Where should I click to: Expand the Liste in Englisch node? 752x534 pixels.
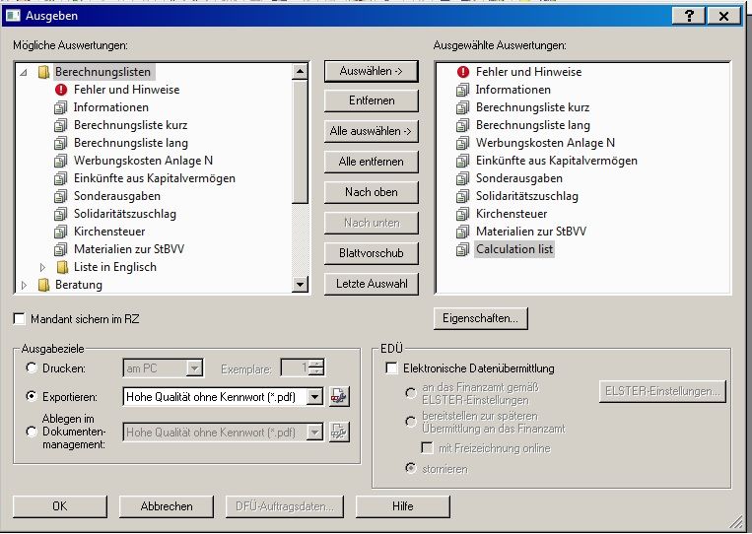42,267
